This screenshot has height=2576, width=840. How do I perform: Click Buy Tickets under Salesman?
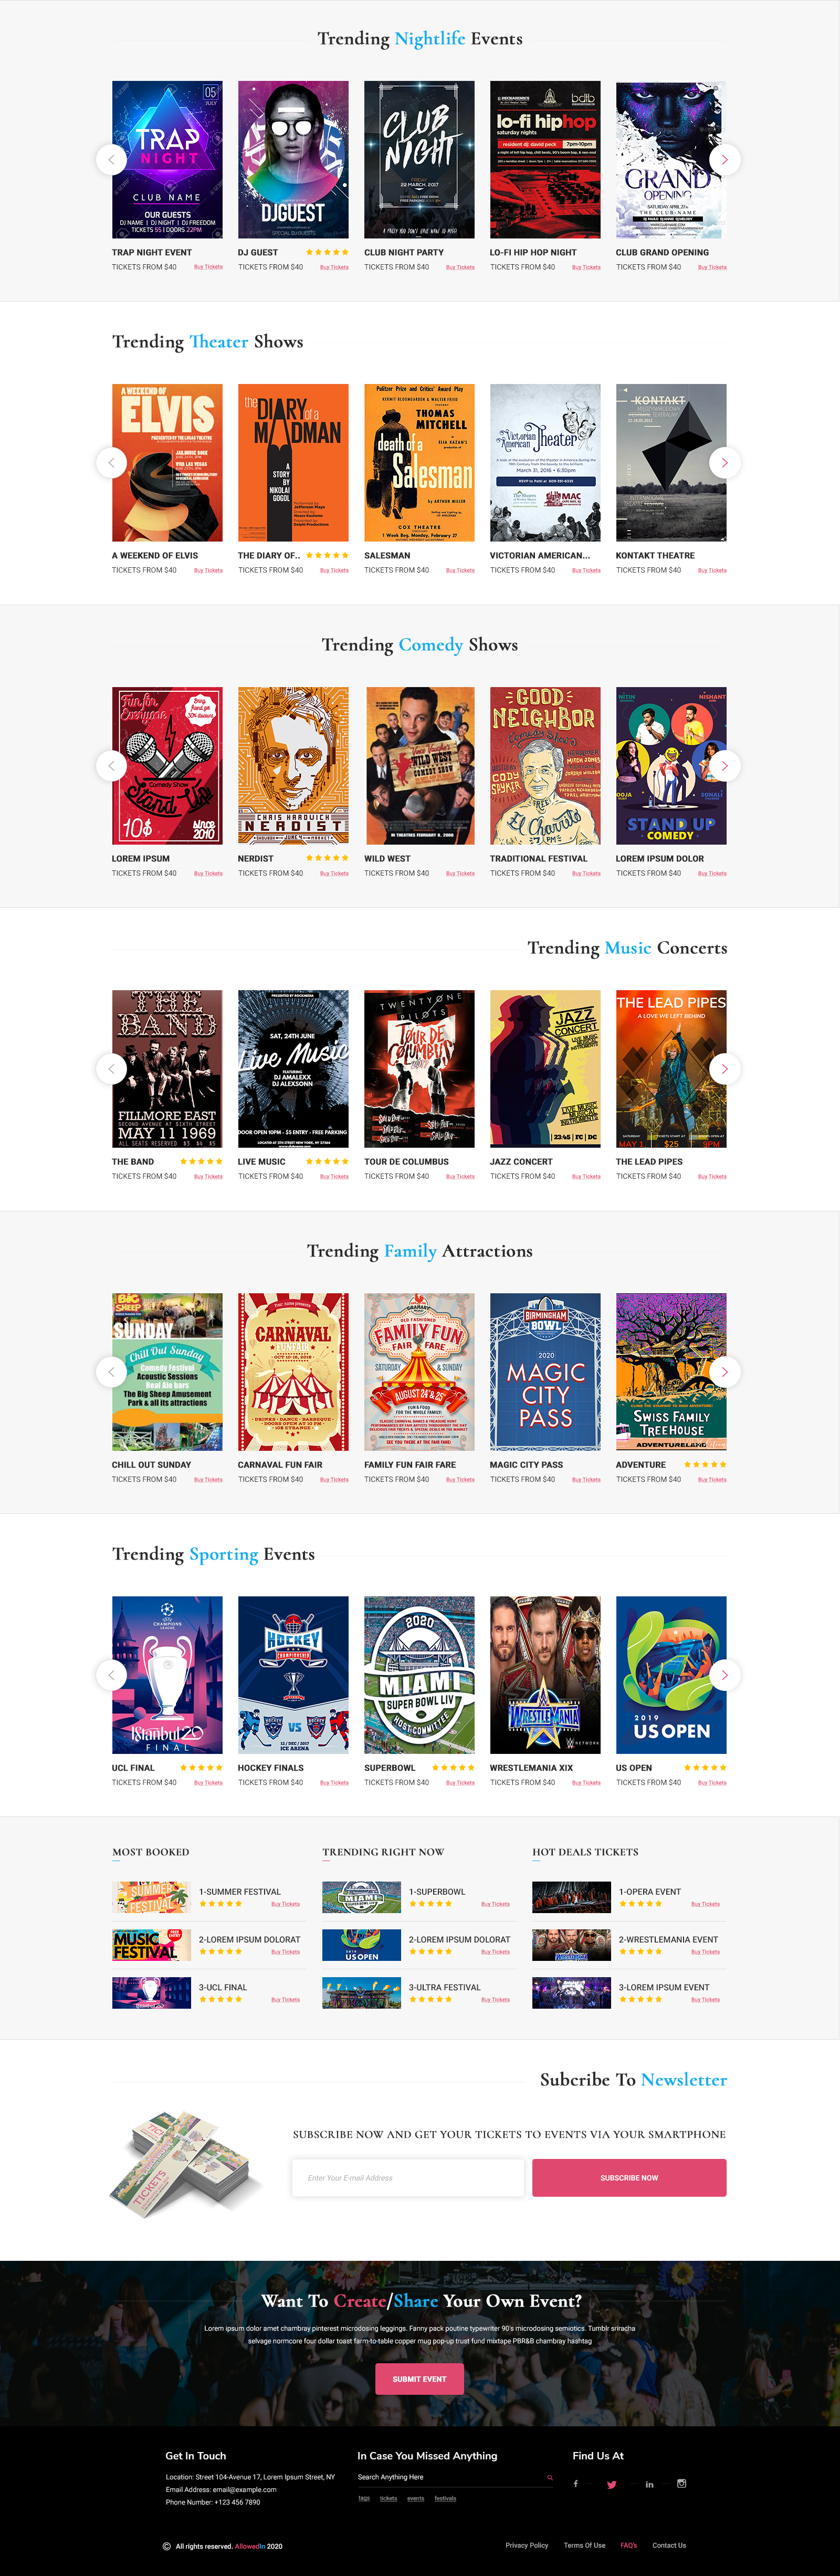point(460,570)
